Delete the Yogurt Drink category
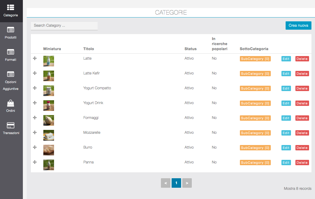The height and width of the screenshot is (199, 315). (302, 103)
